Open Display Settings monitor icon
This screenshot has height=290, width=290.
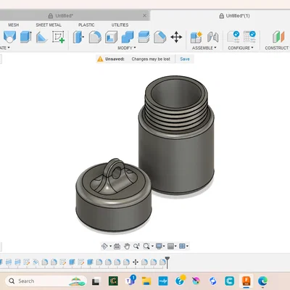point(159,246)
